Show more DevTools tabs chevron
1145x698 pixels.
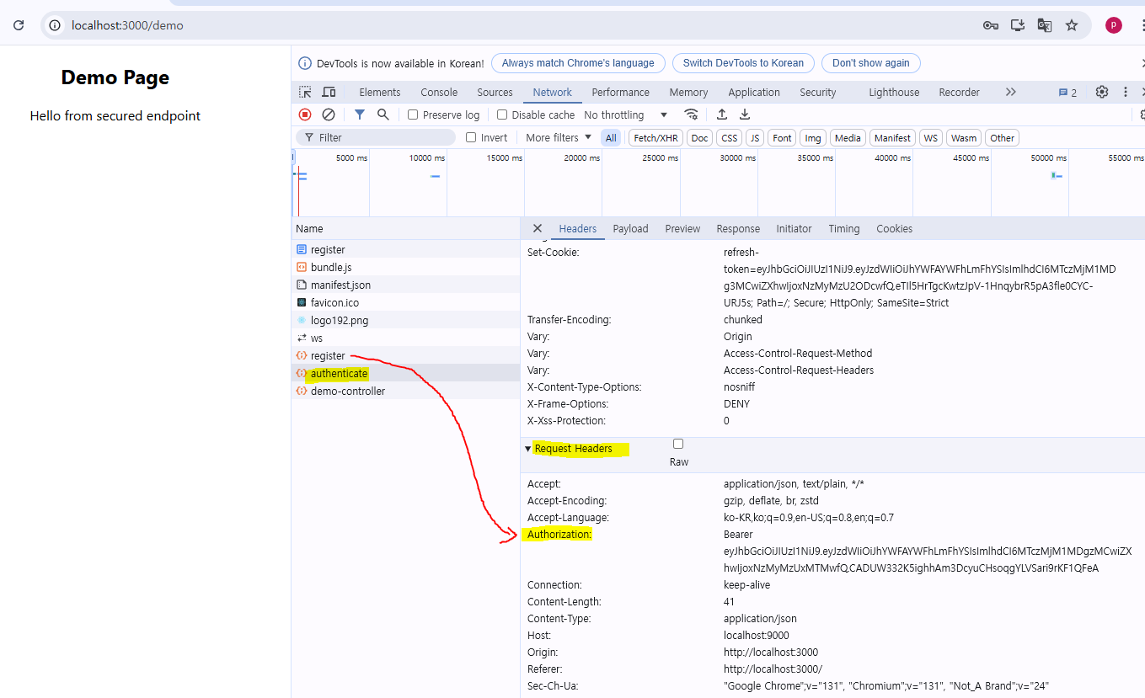tap(1011, 93)
